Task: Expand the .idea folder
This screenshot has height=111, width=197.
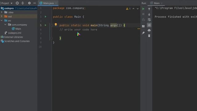Action: [2, 12]
